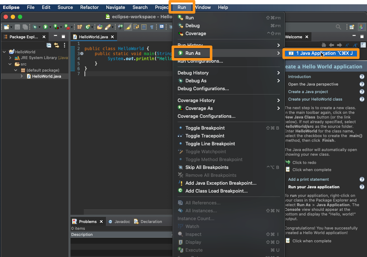Open the Refactor menu
The width and height of the screenshot is (367, 257).
pos(89,7)
